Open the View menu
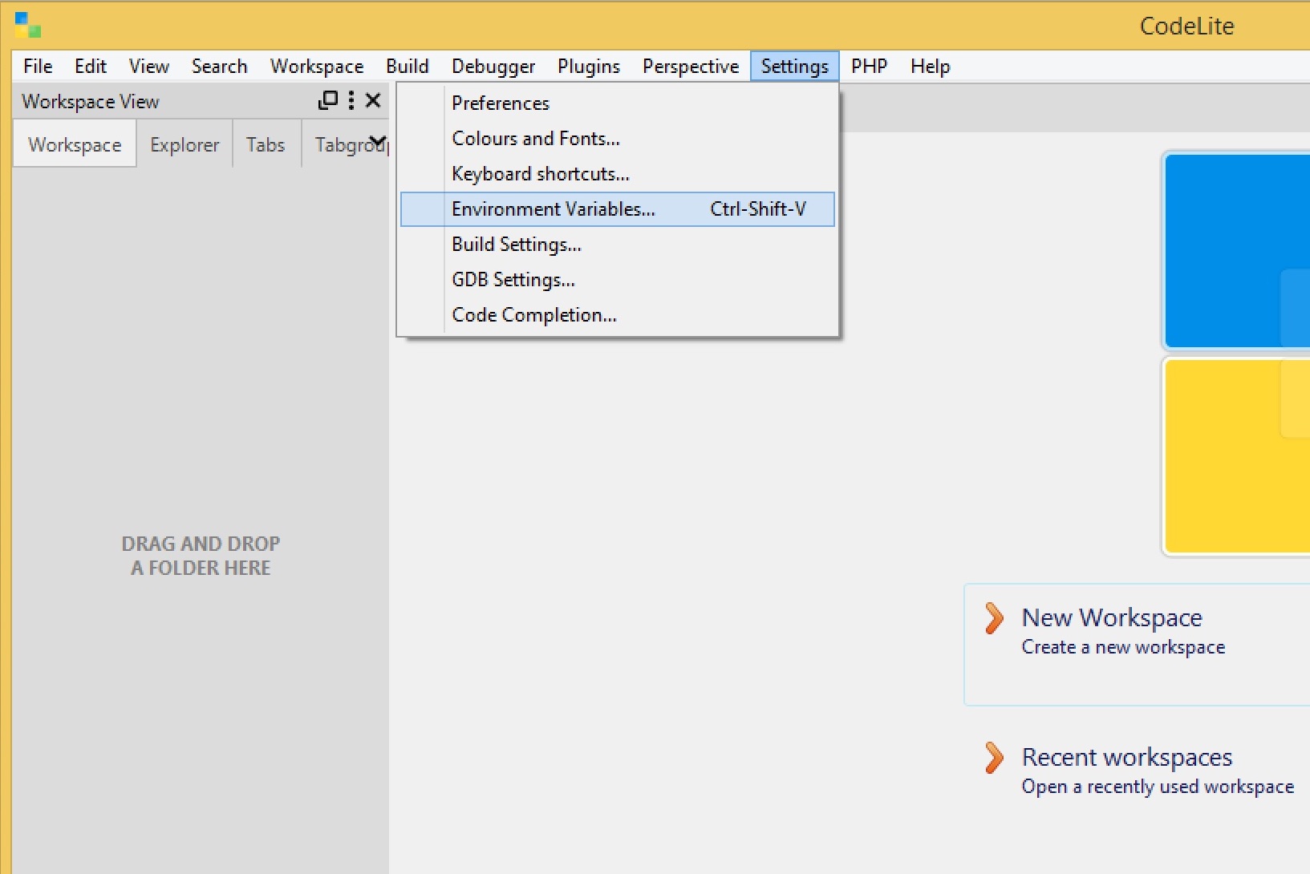Viewport: 1310px width, 874px height. (x=149, y=67)
